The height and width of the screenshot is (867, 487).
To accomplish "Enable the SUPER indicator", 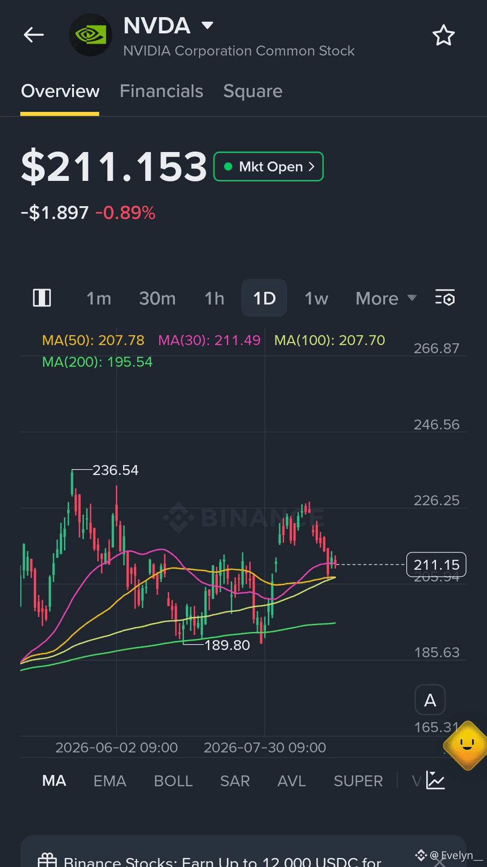I will pos(358,781).
